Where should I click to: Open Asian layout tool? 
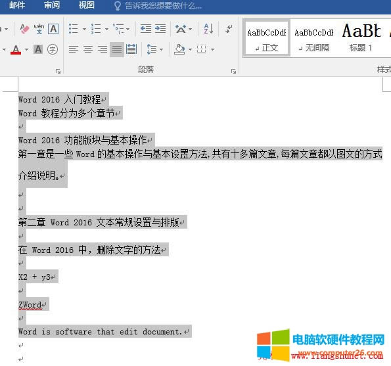pyautogui.click(x=181, y=29)
